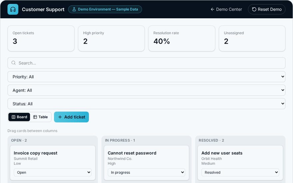Screen dimensions: 293x183
Task: Switch to Table view
Action: click(41, 117)
